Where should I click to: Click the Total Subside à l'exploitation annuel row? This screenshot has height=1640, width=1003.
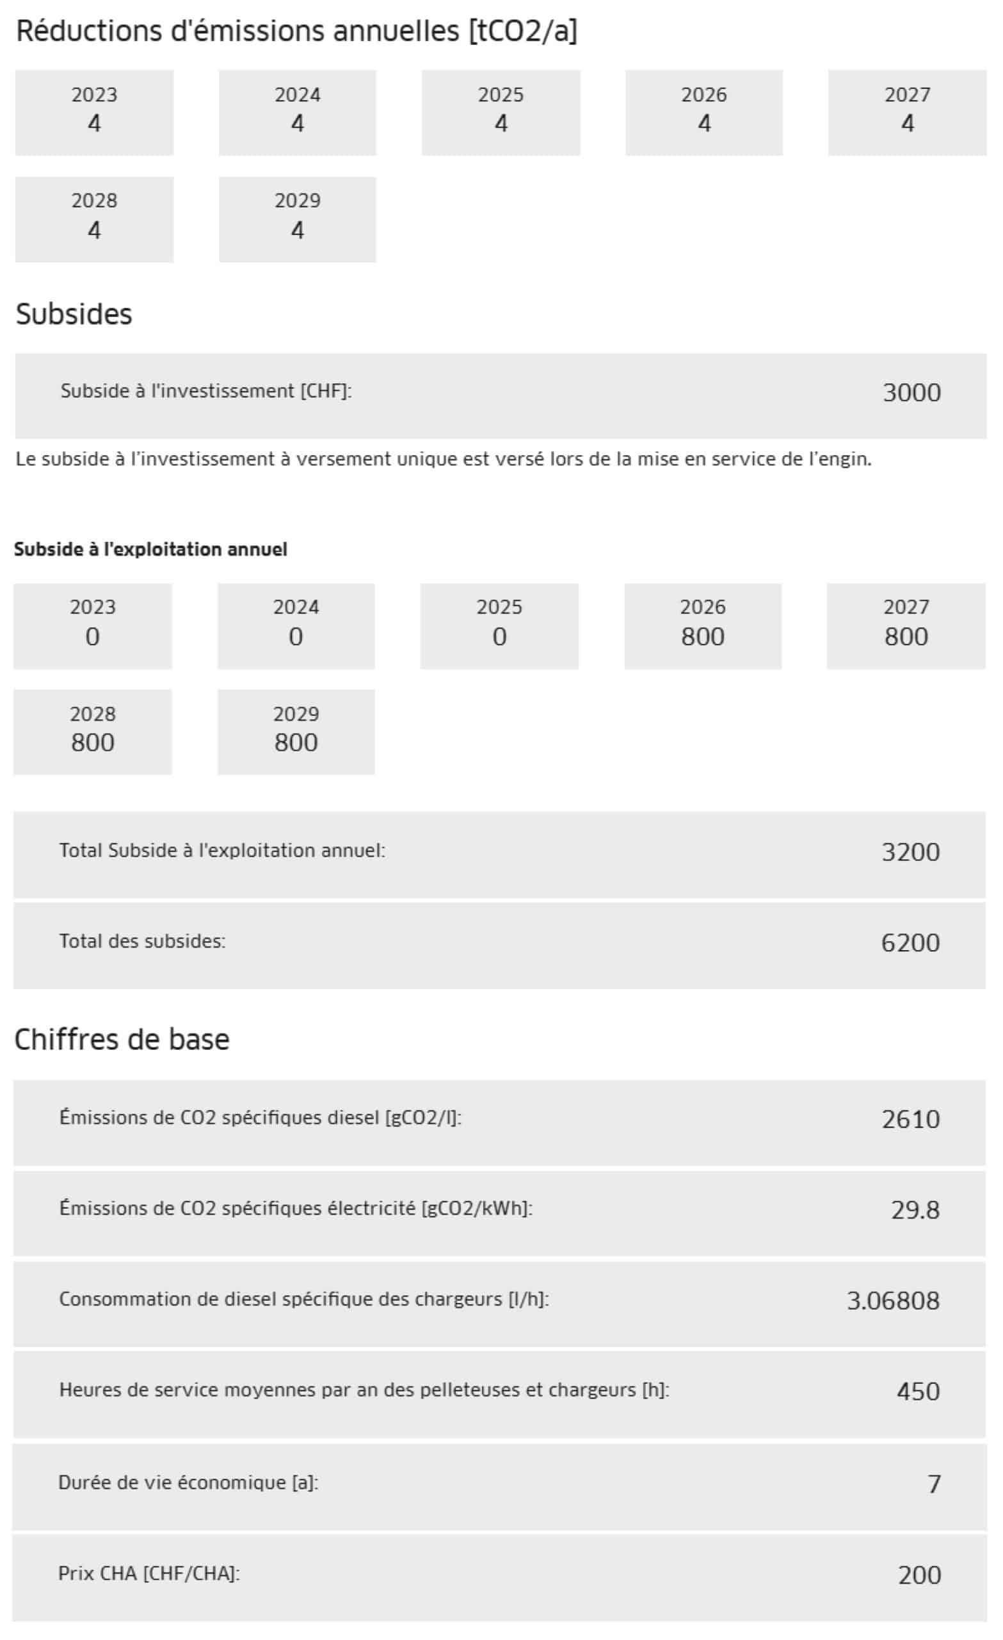499,855
